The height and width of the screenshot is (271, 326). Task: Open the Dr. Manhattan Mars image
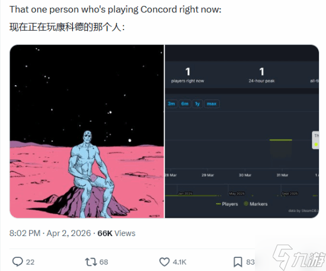tap(87, 131)
